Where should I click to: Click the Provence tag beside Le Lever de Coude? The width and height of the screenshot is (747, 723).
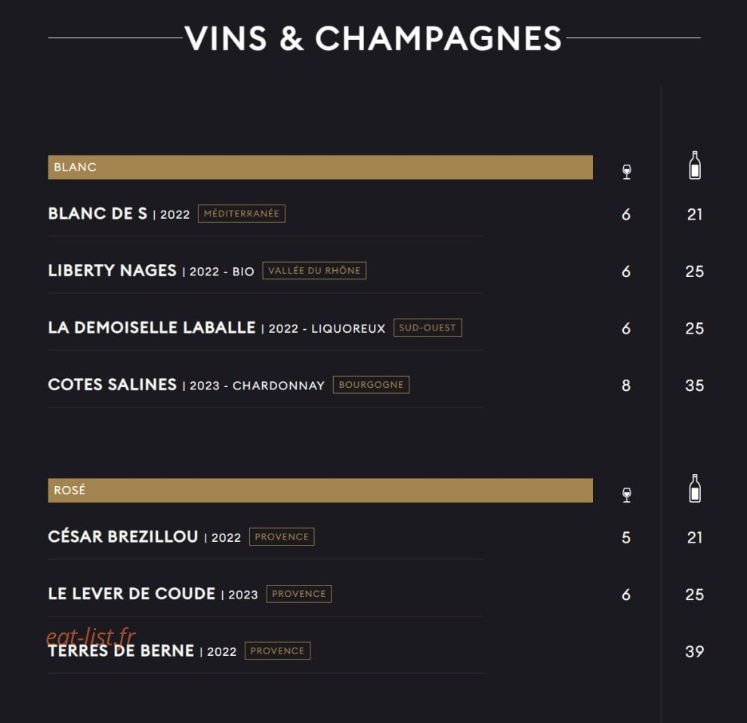(298, 593)
